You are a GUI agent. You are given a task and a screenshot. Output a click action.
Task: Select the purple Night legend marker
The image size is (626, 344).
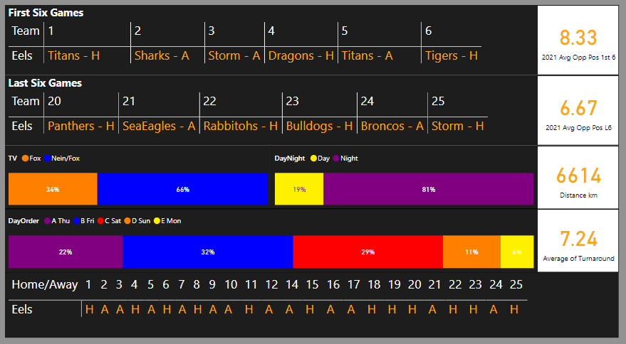click(x=336, y=158)
